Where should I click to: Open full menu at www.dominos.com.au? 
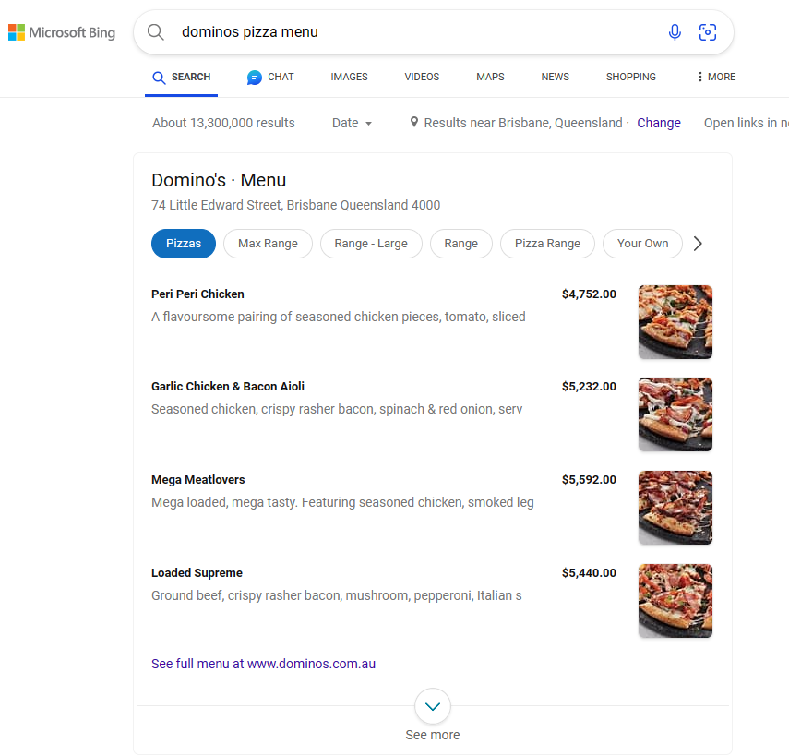[x=263, y=664]
